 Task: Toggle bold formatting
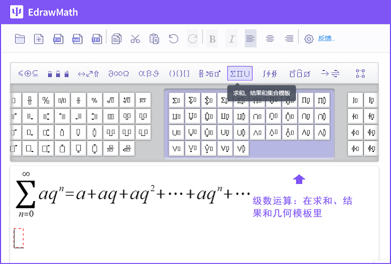212,39
